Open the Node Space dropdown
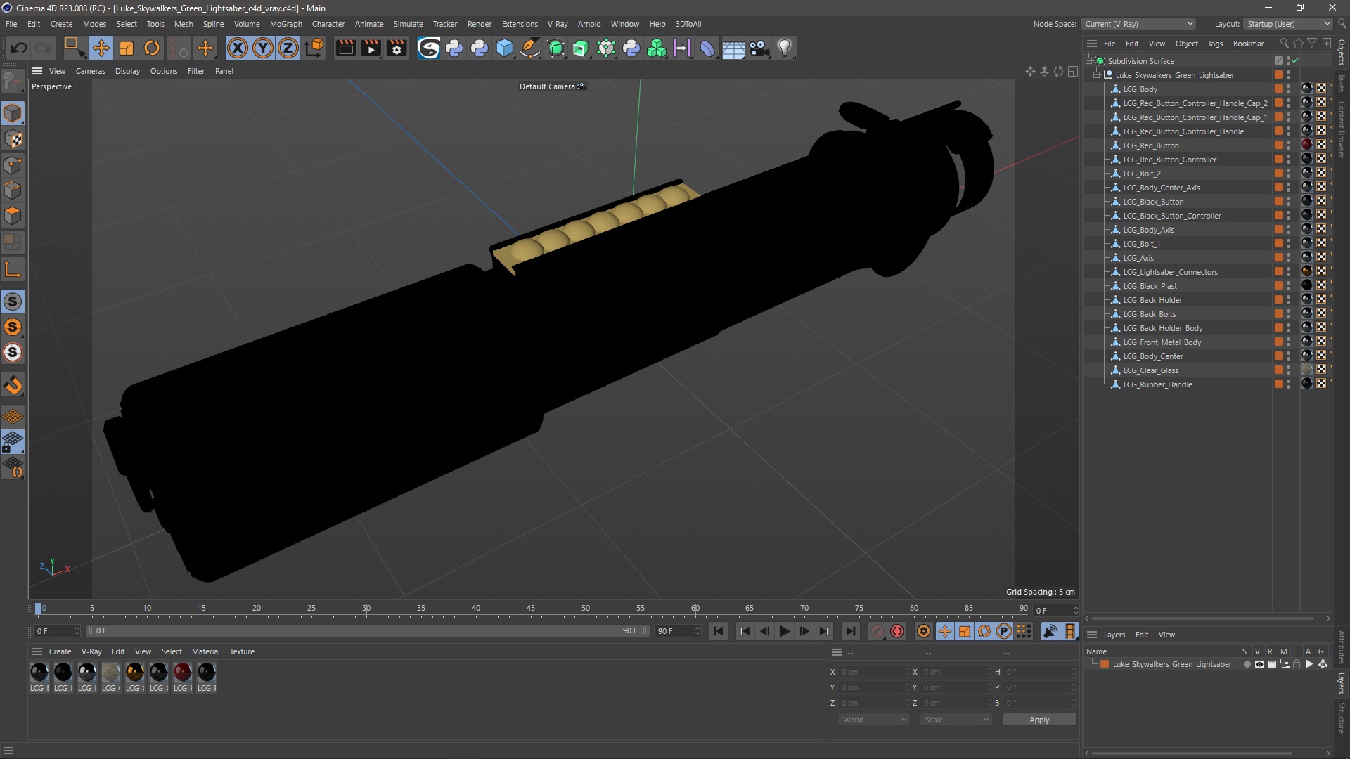 tap(1139, 24)
